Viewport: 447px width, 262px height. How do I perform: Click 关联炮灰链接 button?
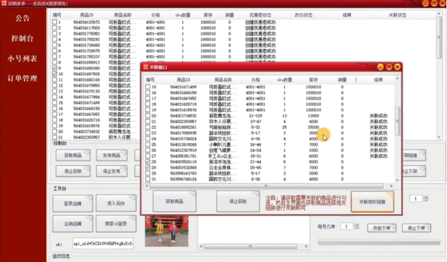pyautogui.click(x=372, y=201)
